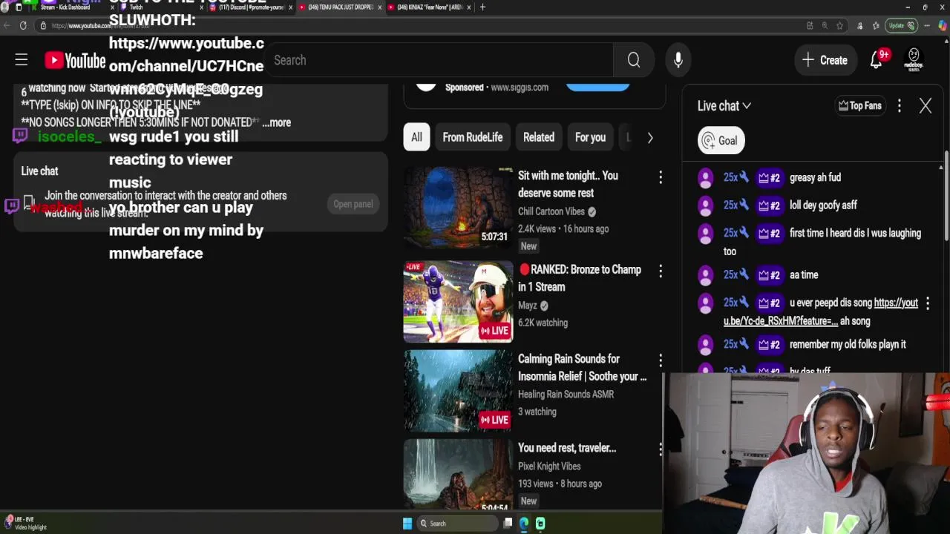Click the 25x wrench badge beside 'loll dey goofy asff'

(736, 205)
